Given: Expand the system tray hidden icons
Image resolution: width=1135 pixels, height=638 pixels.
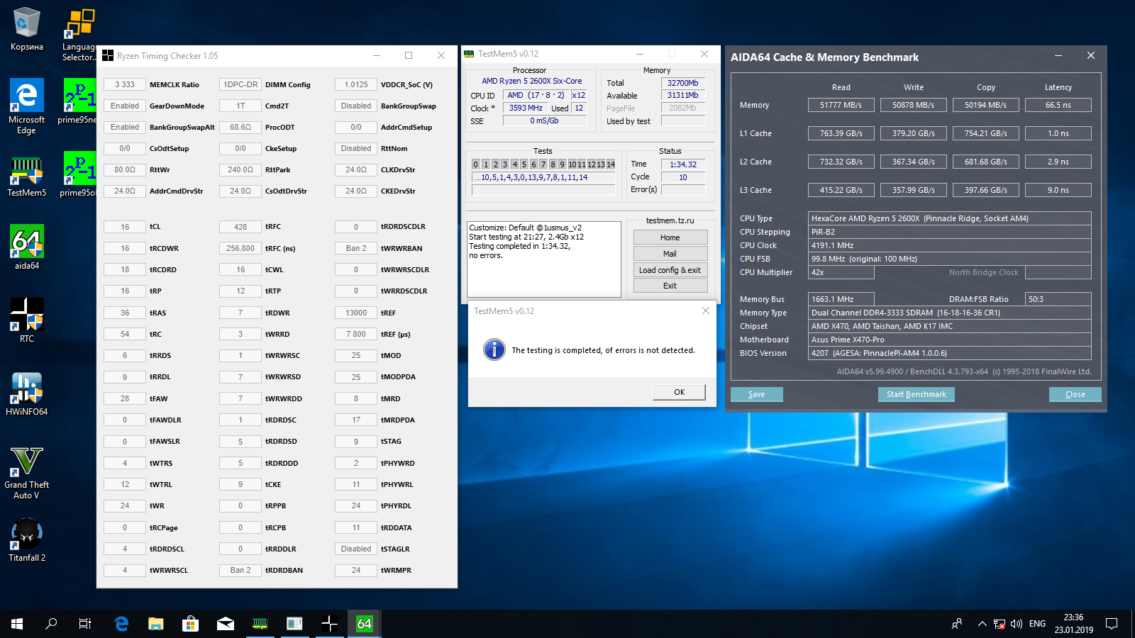Looking at the screenshot, I should point(982,624).
